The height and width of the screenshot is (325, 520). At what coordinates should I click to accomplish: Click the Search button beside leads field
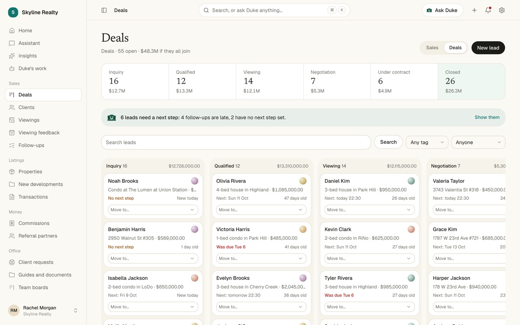click(388, 142)
